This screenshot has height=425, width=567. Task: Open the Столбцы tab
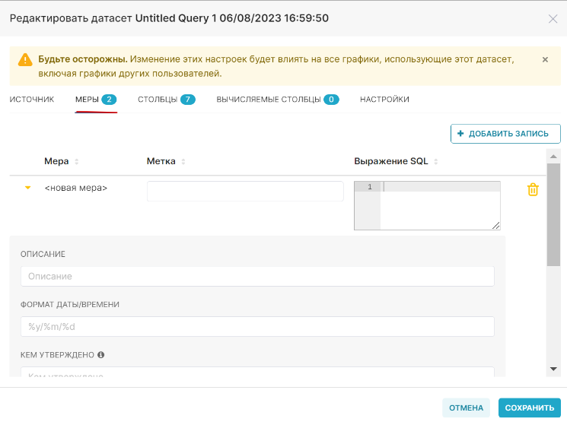pos(167,100)
